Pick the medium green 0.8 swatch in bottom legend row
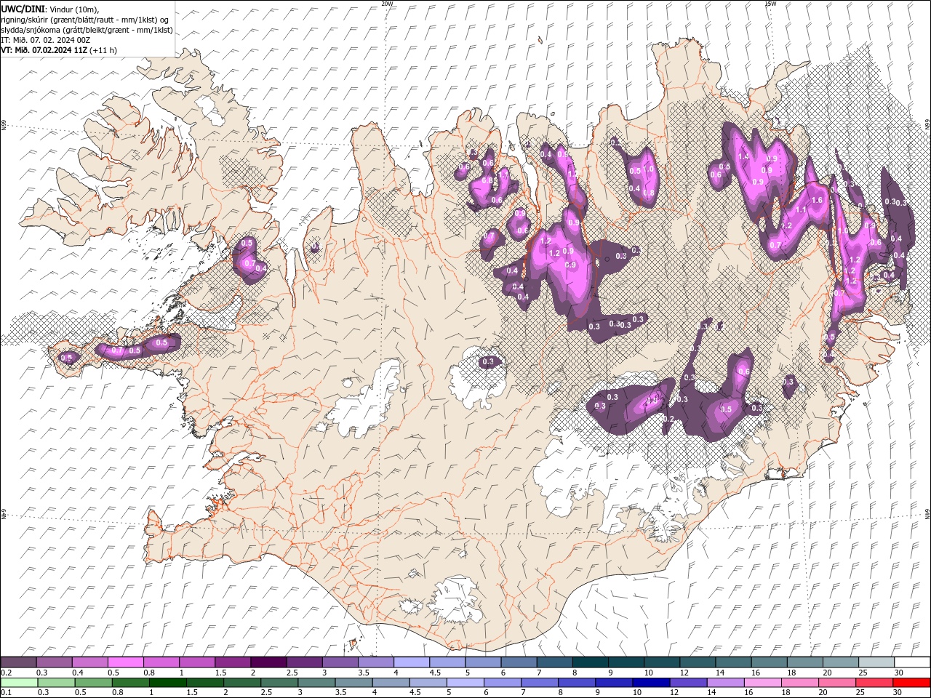The height and width of the screenshot is (698, 931). pos(130,682)
